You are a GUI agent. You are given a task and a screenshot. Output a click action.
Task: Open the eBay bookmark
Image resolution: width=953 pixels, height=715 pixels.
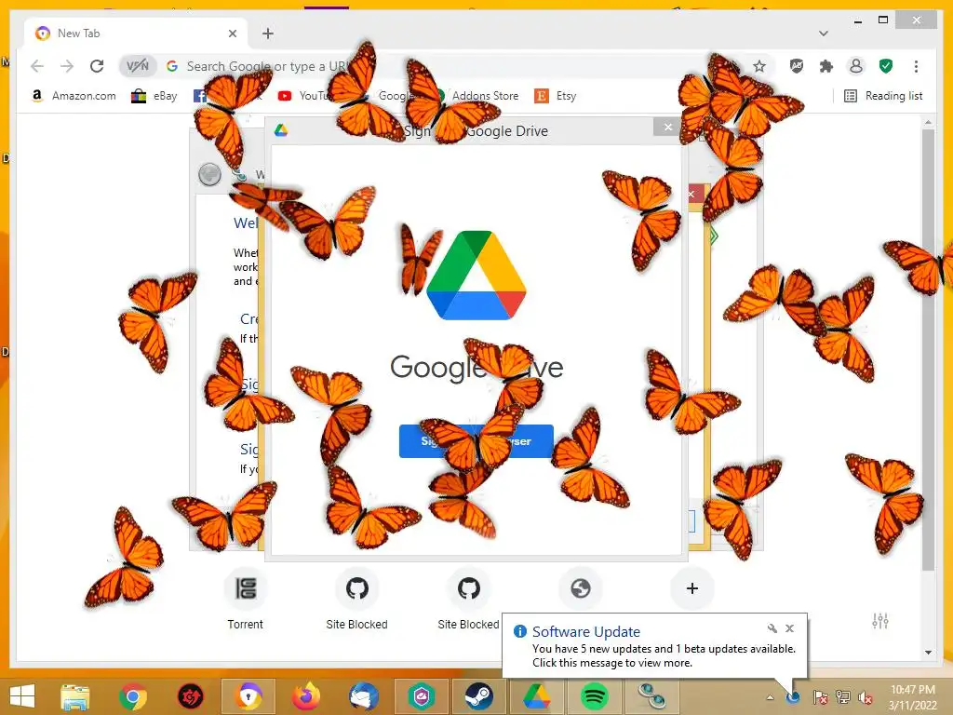point(154,96)
